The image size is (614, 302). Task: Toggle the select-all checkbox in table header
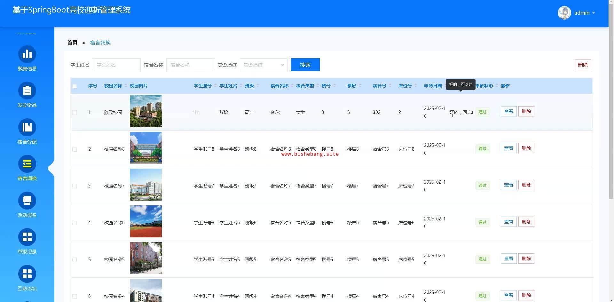pos(75,86)
